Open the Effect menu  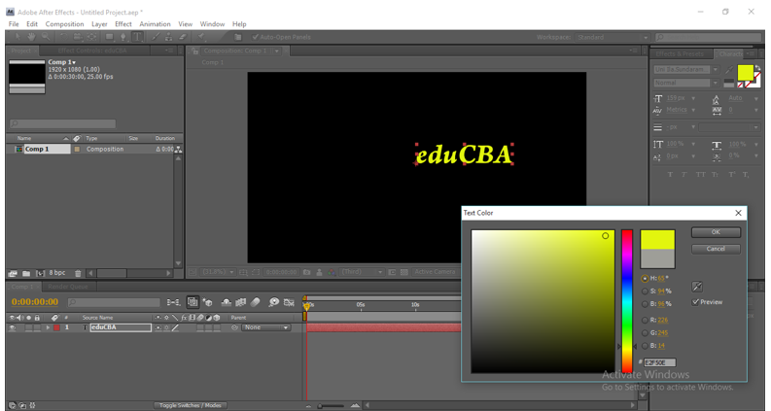[x=123, y=24]
